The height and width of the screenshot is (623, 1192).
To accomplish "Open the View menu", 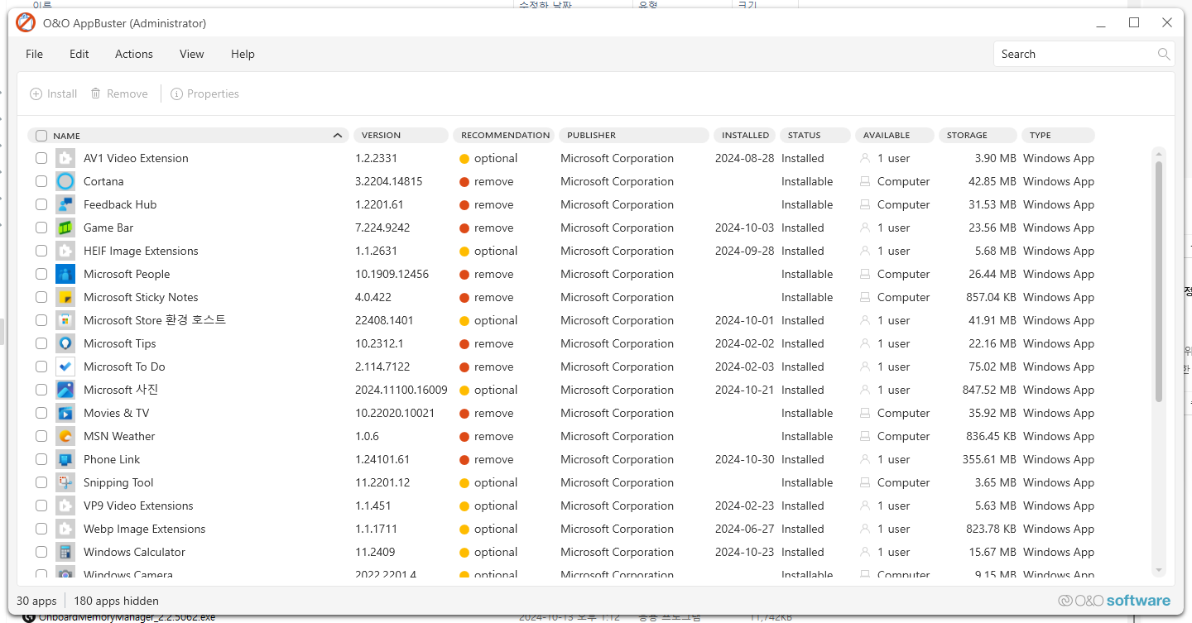I will [191, 54].
